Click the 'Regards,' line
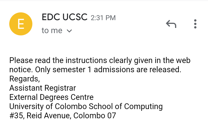The image size is (208, 137). click(25, 79)
